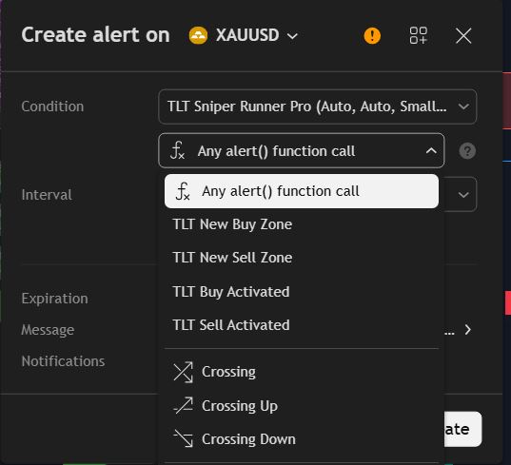Choose TLT New Sell Zone option
Viewport: 511px width, 465px height.
pos(301,258)
